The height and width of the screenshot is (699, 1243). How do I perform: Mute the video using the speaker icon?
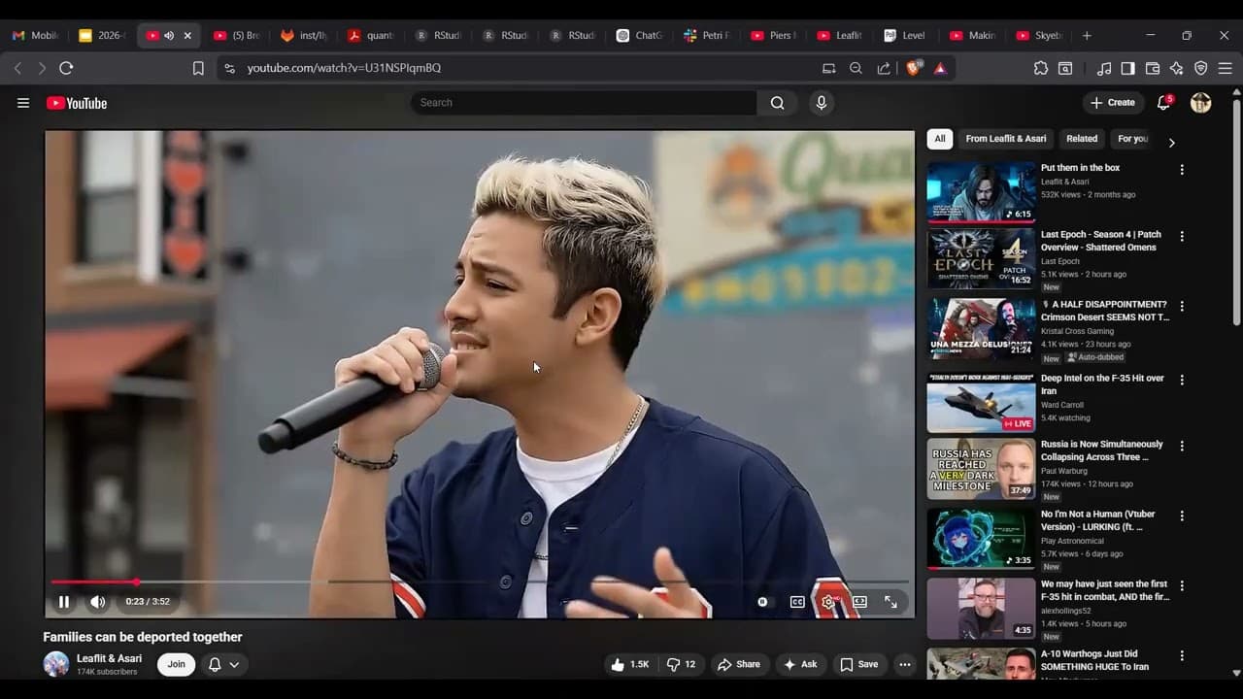[97, 602]
